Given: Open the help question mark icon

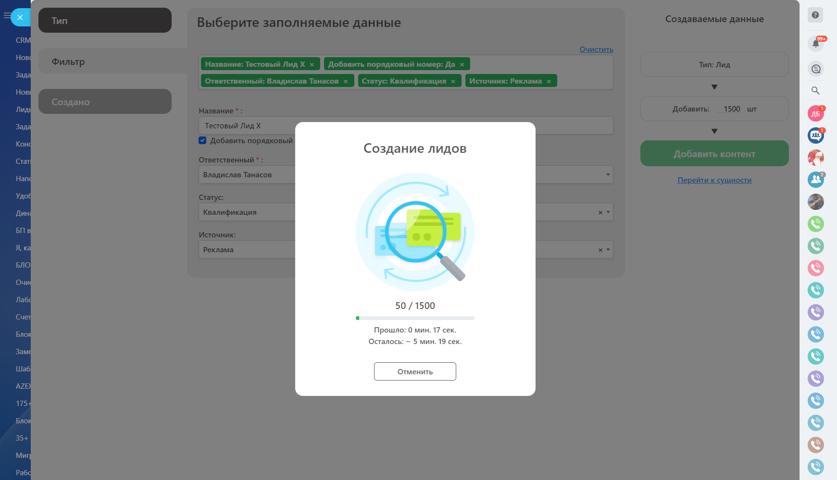Looking at the screenshot, I should point(815,15).
